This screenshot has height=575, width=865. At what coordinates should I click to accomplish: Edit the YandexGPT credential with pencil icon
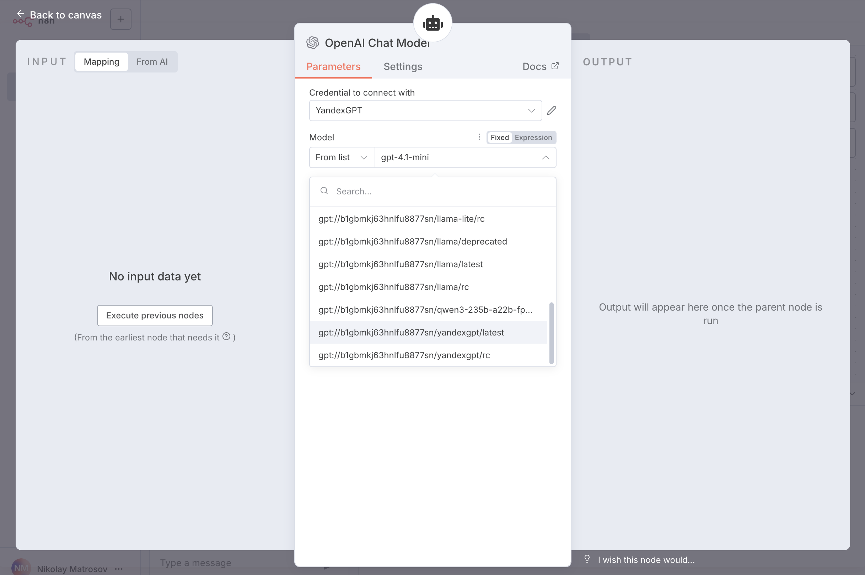coord(552,111)
